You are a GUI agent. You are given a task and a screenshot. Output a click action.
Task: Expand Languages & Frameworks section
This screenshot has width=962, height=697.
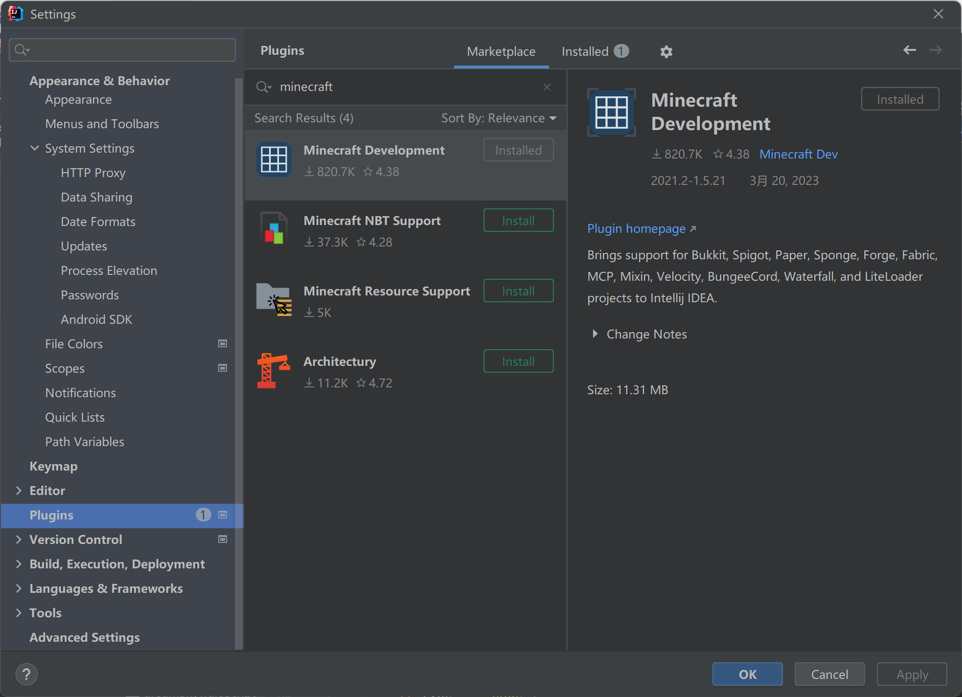19,588
